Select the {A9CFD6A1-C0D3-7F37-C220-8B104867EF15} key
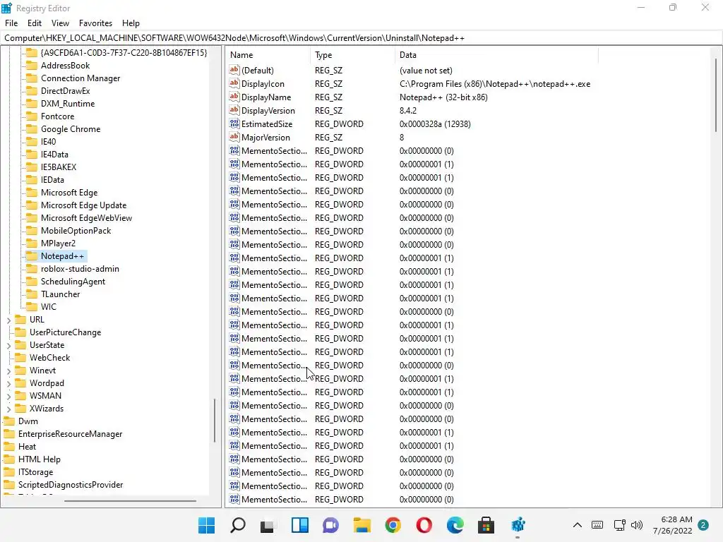Screen dimensions: 723x542 point(124,52)
